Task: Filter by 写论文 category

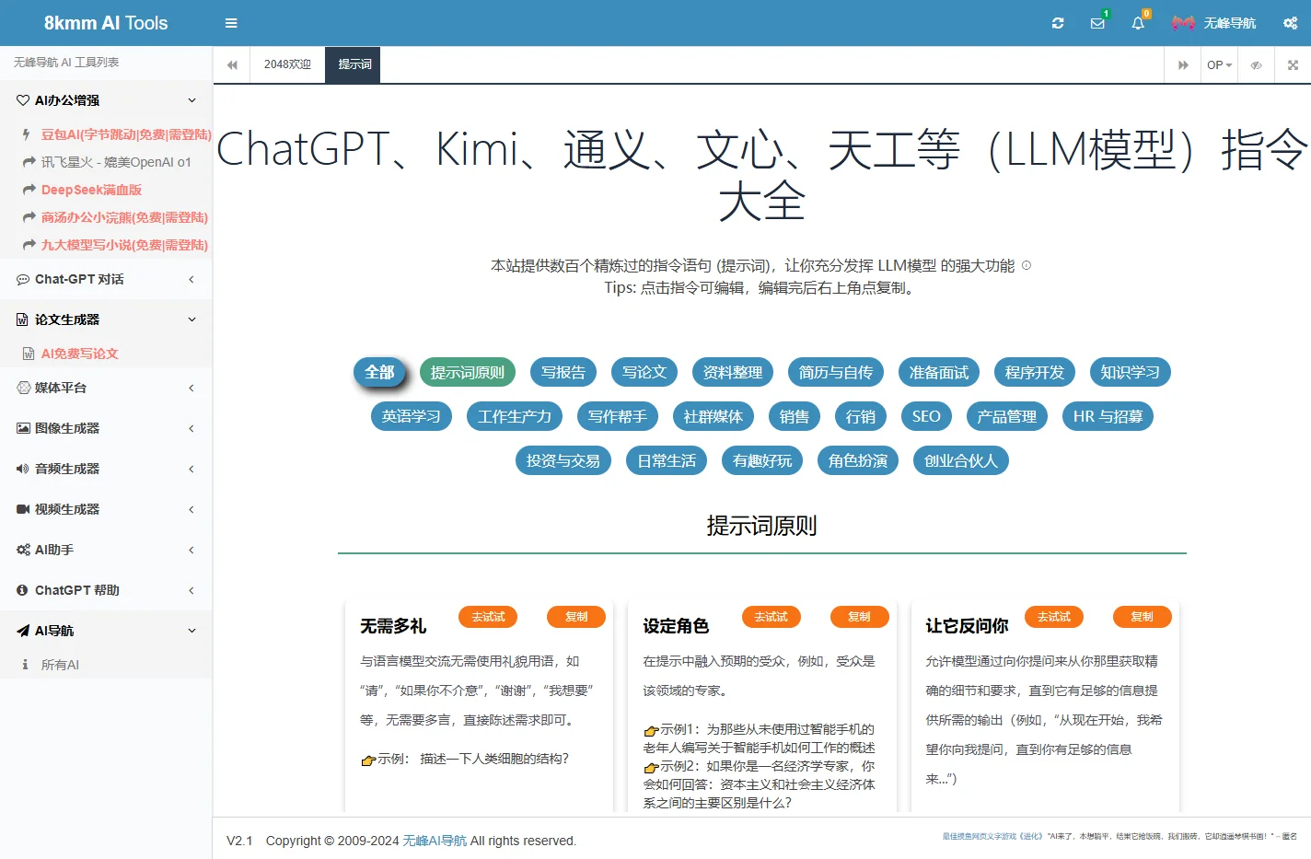Action: (x=644, y=372)
